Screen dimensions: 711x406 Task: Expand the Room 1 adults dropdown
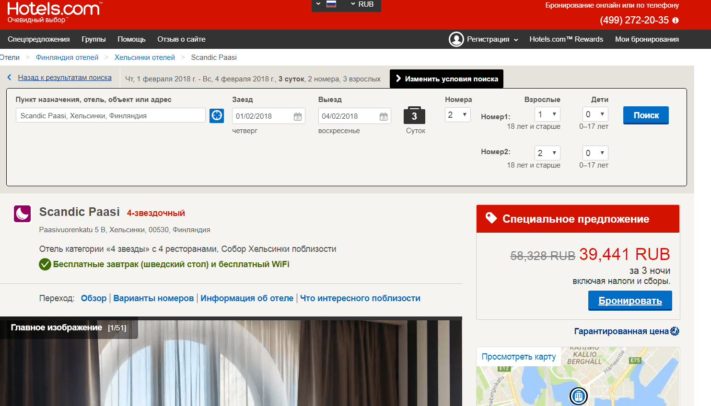(x=547, y=114)
